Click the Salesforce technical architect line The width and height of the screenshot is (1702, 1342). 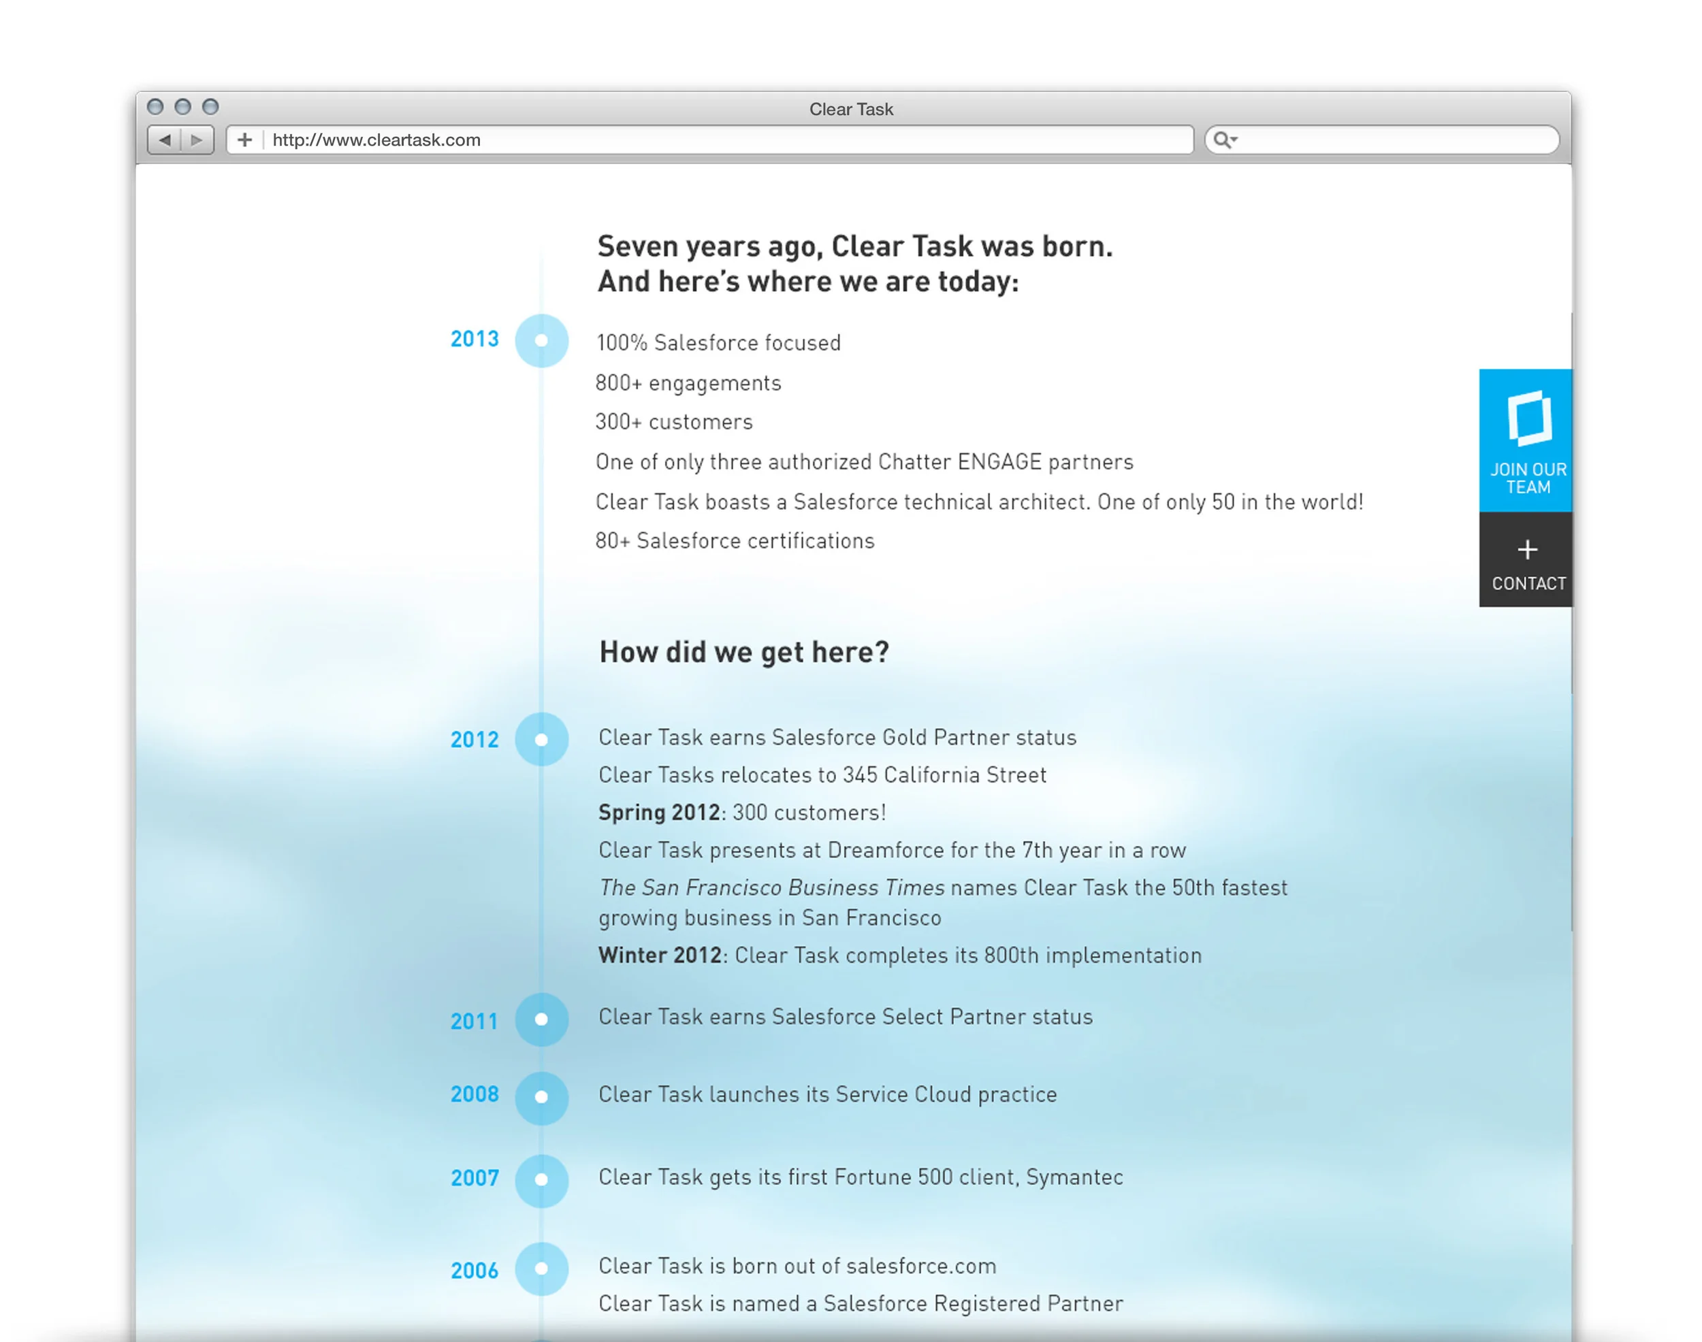tap(980, 502)
